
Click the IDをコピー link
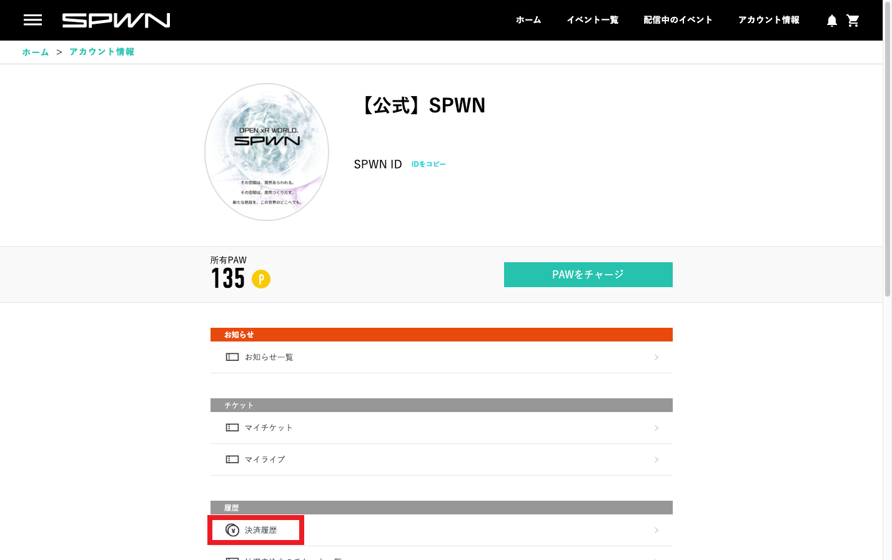429,164
